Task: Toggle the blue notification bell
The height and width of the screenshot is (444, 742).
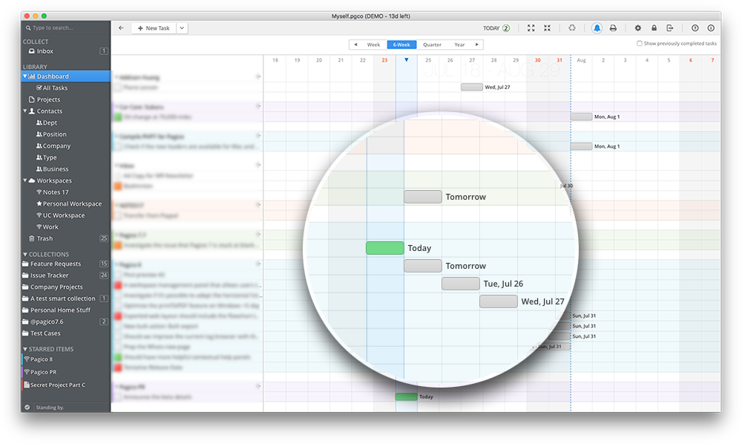Action: (x=597, y=28)
